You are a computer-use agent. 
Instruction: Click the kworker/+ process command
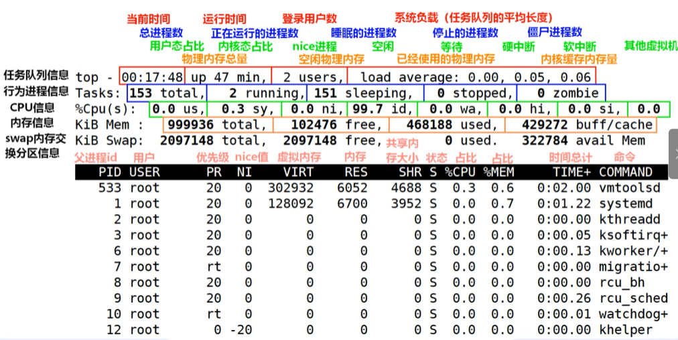tap(634, 251)
